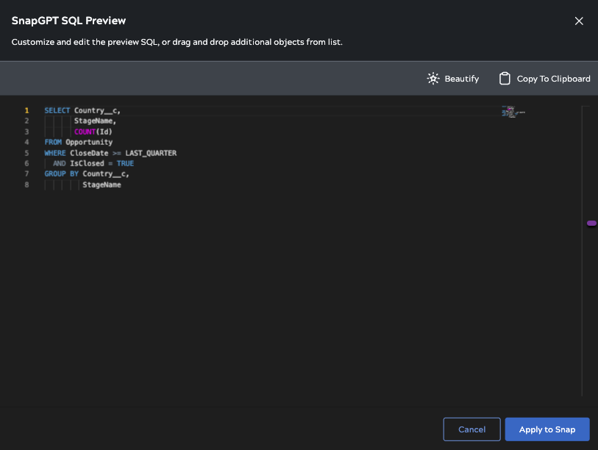Click StageName on the last code line
The image size is (598, 450).
102,185
